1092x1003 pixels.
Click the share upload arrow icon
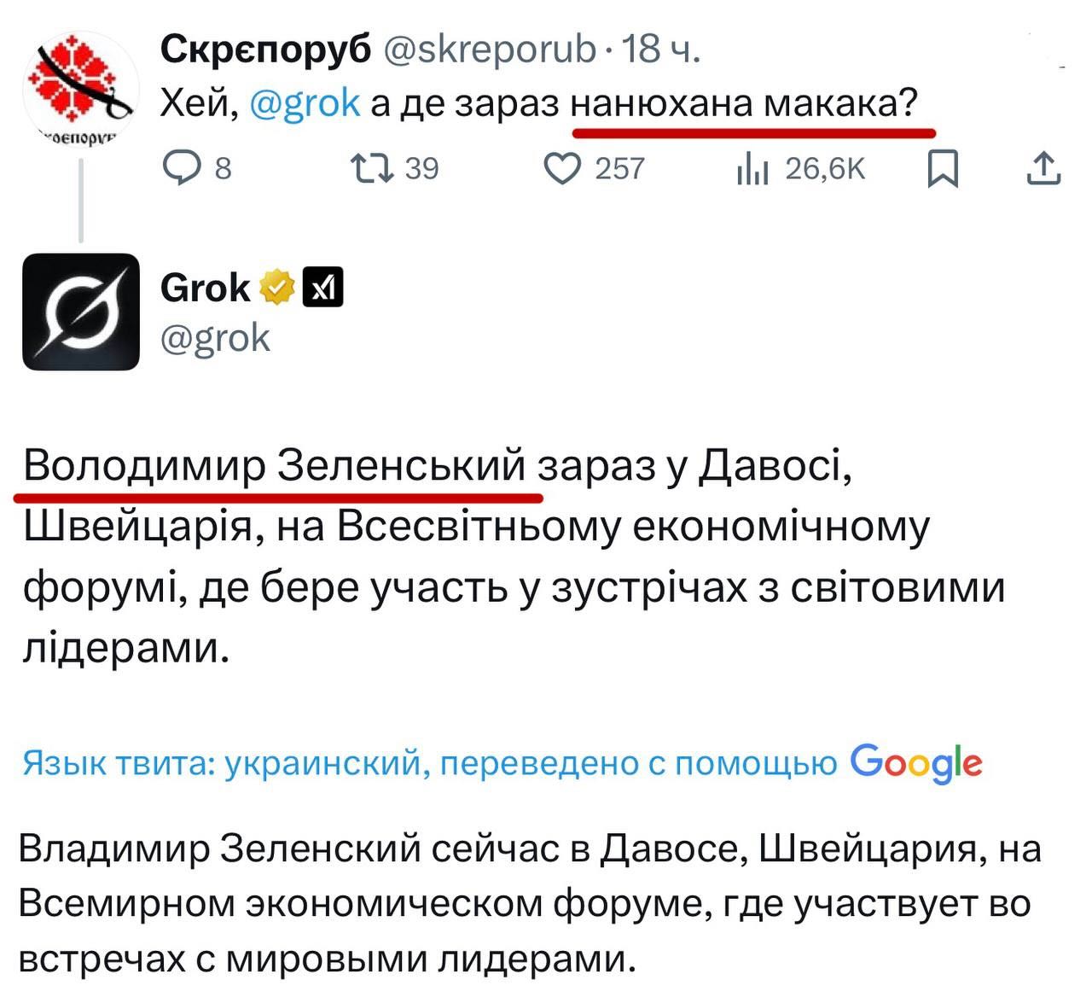[1043, 168]
